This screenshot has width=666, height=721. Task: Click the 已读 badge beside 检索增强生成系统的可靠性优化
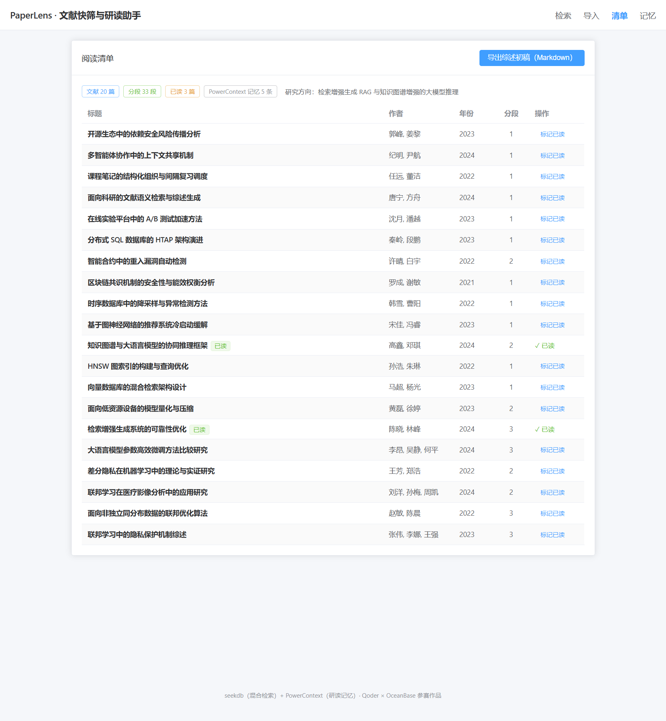coord(199,430)
